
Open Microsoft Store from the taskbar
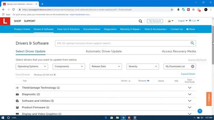click(x=111, y=118)
